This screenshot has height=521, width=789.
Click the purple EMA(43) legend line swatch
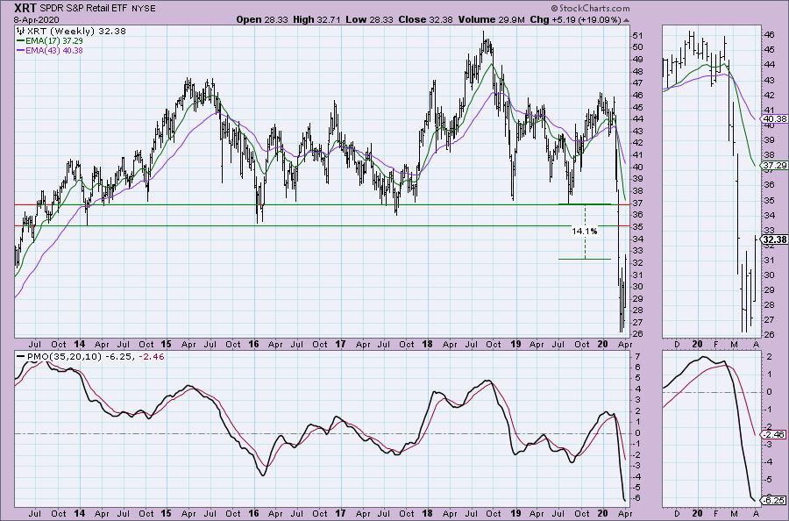coord(21,51)
